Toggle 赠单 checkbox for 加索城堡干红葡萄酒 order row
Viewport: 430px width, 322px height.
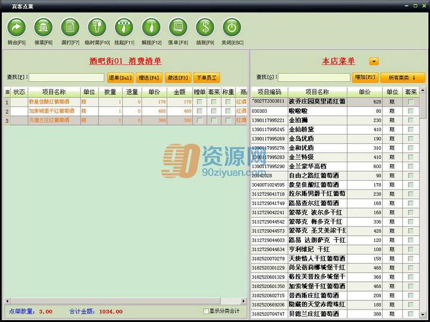199,111
